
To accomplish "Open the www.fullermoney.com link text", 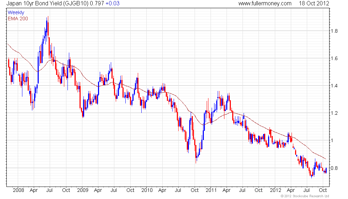I will [265, 4].
